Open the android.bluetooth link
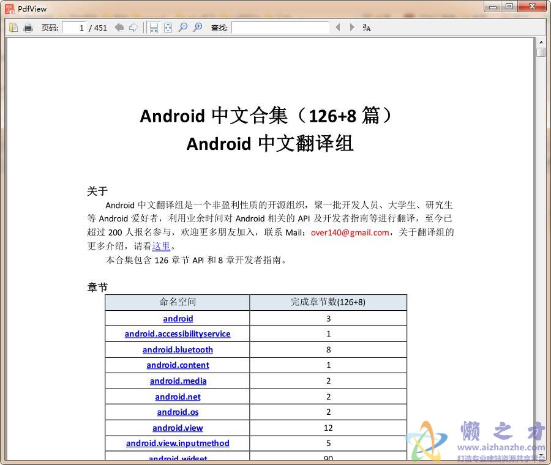This screenshot has width=551, height=465. click(178, 350)
